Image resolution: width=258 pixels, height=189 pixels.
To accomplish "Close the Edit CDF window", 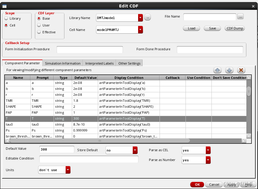I will [x=254, y=6].
